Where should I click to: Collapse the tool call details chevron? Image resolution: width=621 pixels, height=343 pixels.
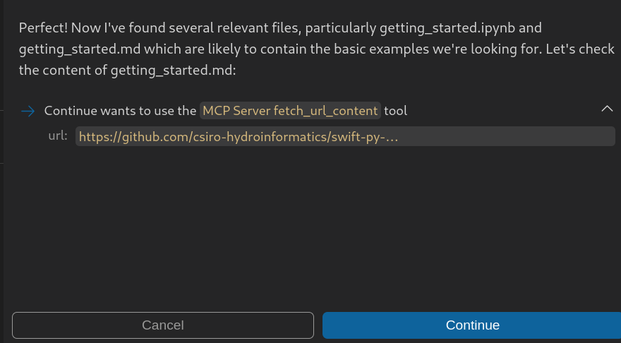click(606, 109)
